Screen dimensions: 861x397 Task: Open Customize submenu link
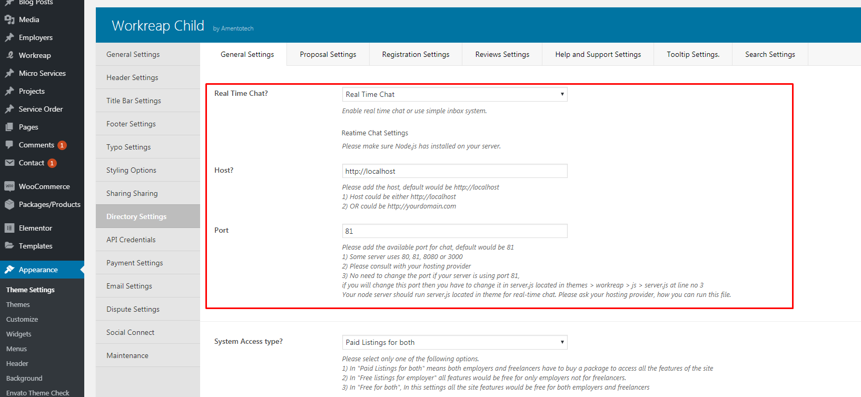coord(22,319)
